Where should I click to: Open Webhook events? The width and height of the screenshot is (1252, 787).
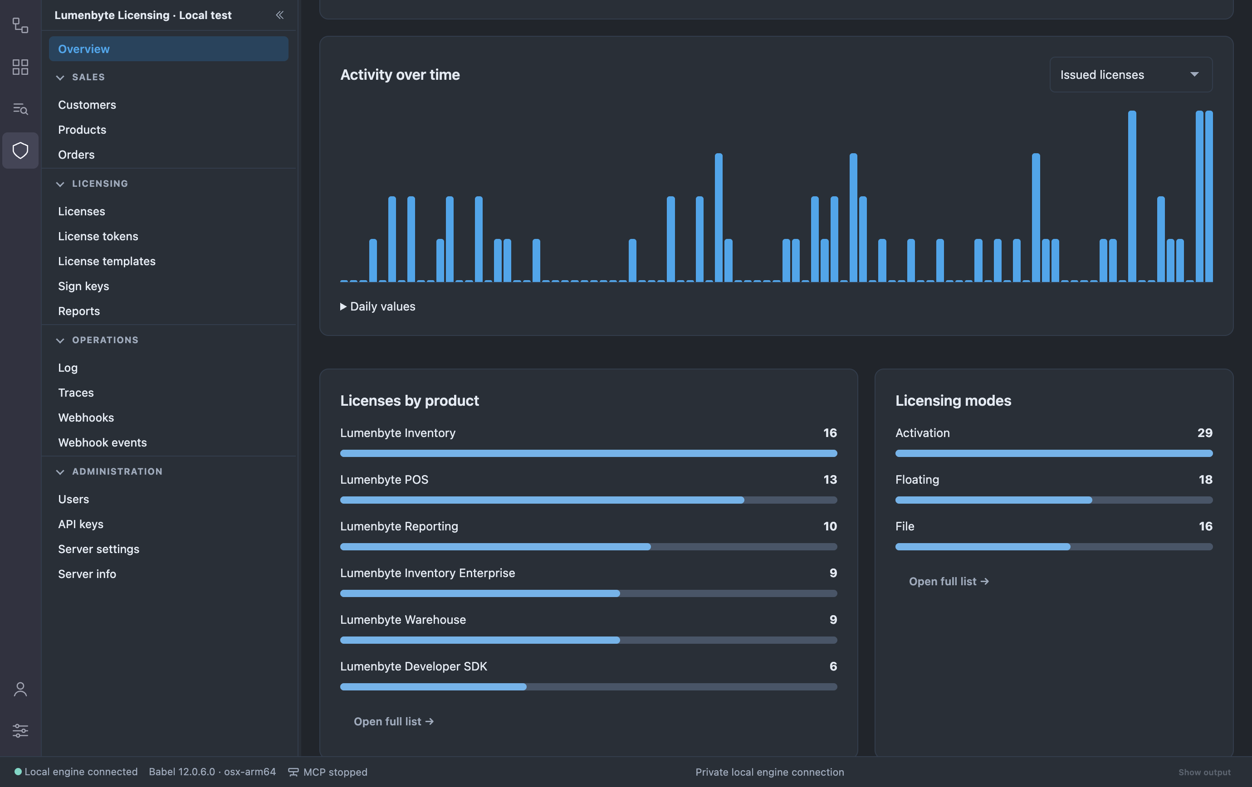pos(103,442)
